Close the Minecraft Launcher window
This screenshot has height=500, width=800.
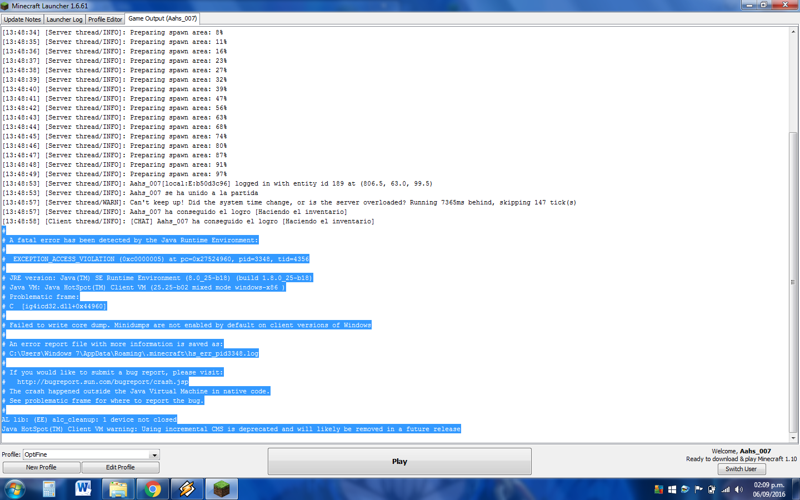click(x=785, y=5)
